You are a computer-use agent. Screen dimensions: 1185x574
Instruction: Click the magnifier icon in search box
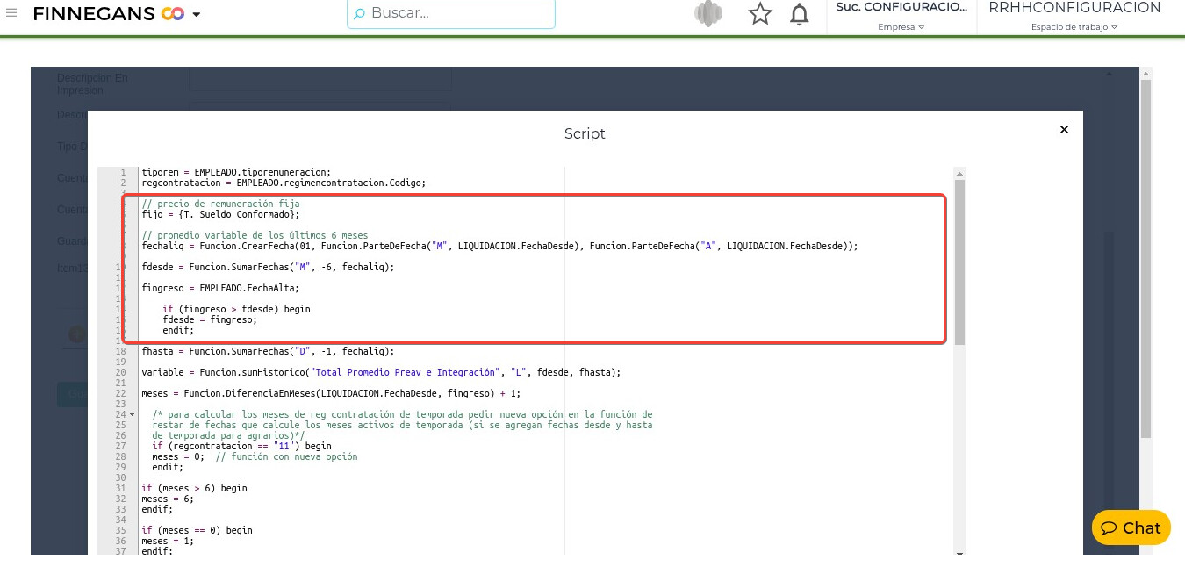point(359,14)
